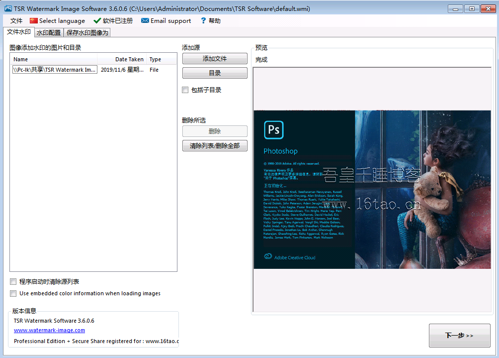Open the 文件 menu
This screenshot has width=499, height=358.
(x=16, y=21)
